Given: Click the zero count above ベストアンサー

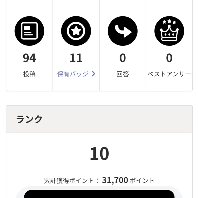Looking at the screenshot, I should [169, 58].
